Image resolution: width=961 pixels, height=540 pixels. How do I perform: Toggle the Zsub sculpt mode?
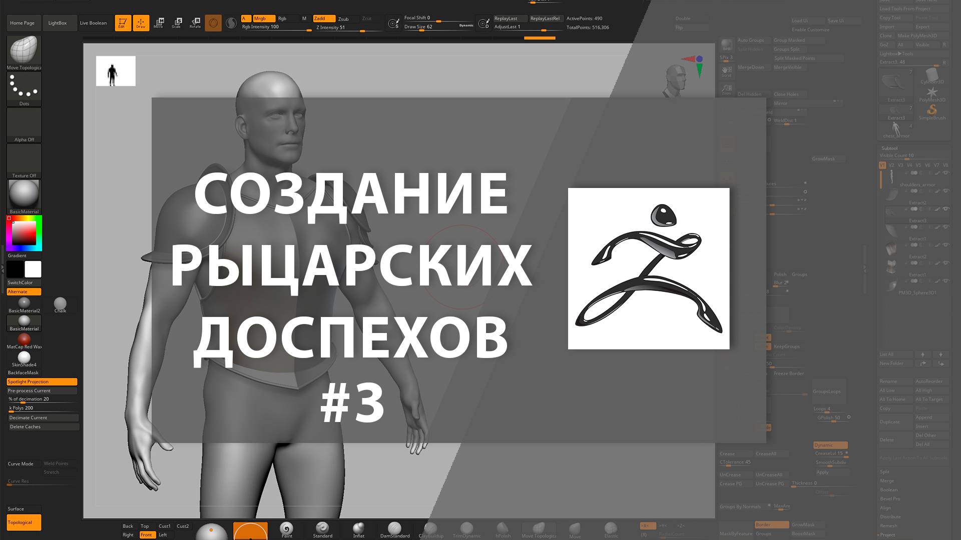343,19
